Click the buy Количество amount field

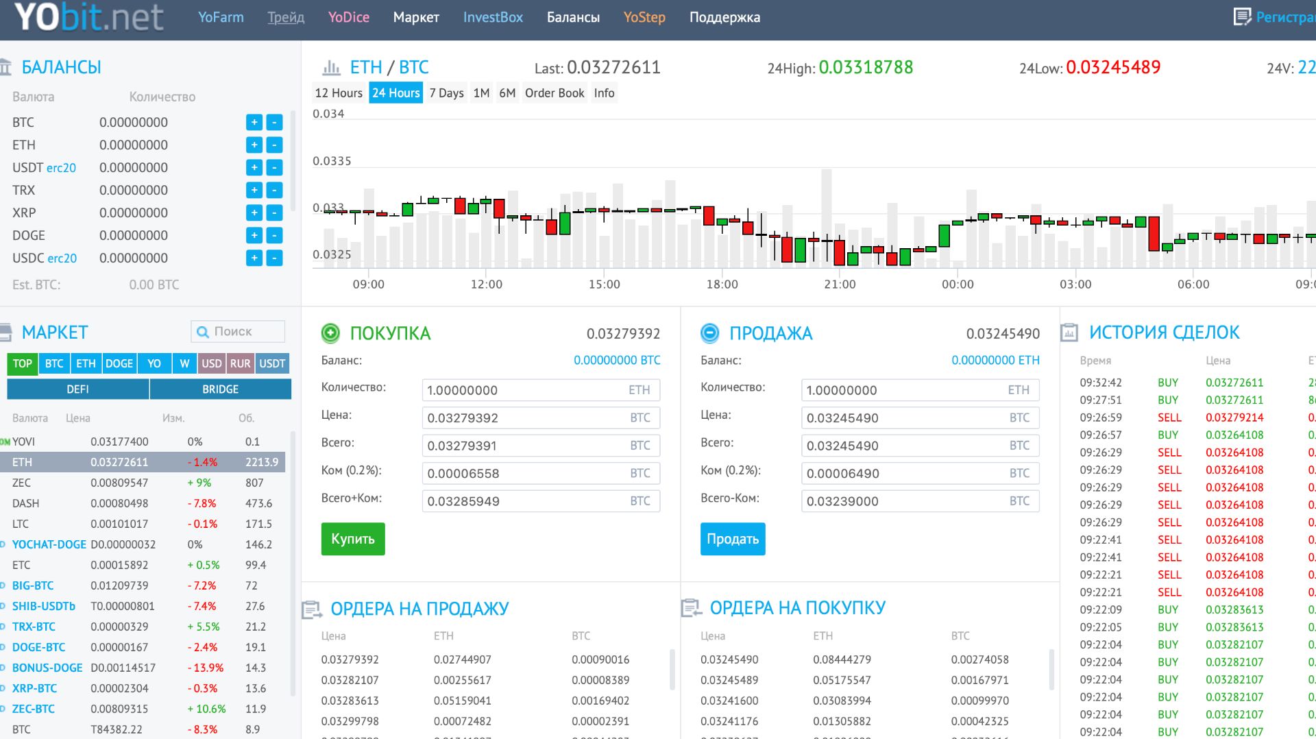541,390
